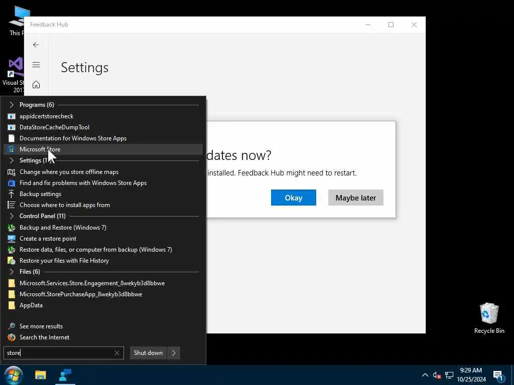Open Documentation for Windows Store Apps
514x385 pixels.
103,138
